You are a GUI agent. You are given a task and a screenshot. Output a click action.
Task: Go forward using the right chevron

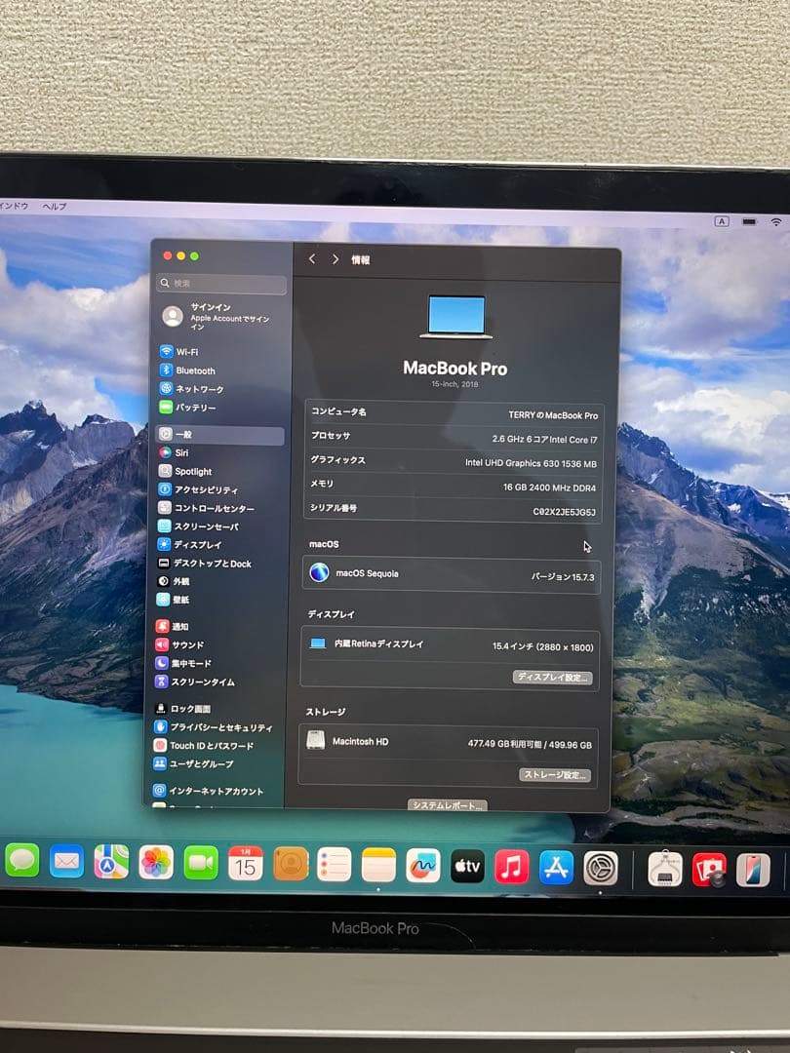[x=335, y=259]
